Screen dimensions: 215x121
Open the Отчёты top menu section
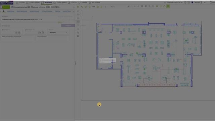tap(73, 3)
